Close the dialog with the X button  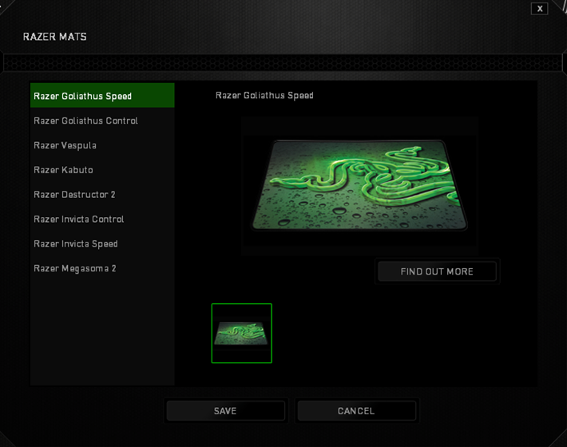click(540, 9)
